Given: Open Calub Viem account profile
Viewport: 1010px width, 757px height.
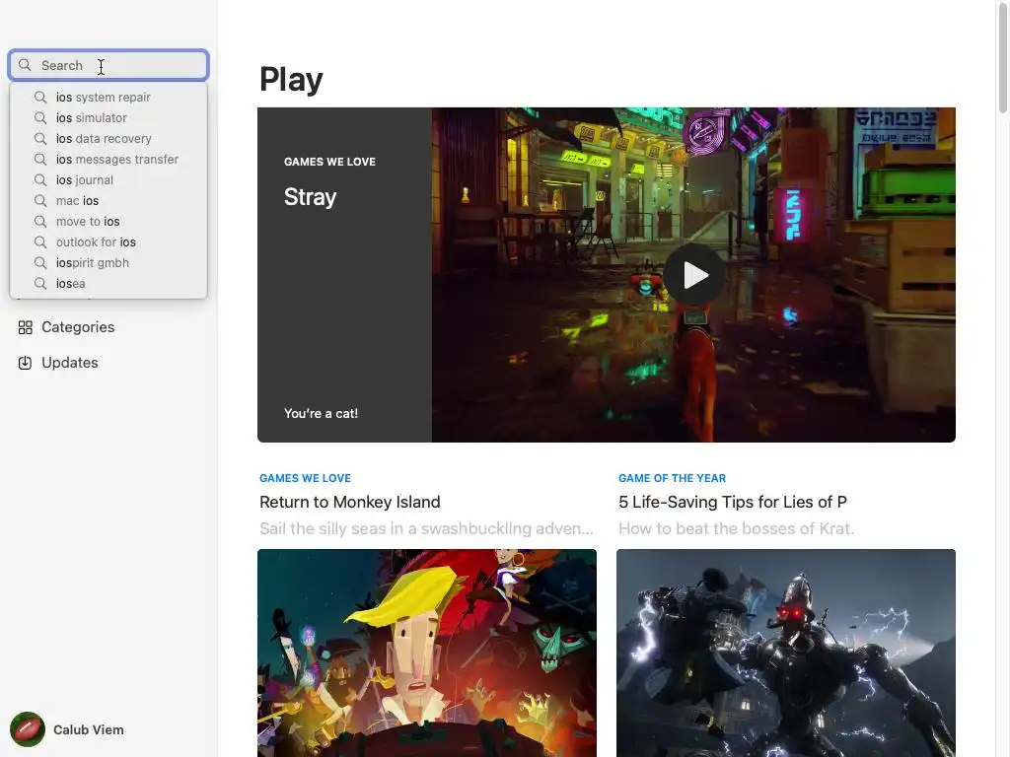Looking at the screenshot, I should (67, 729).
